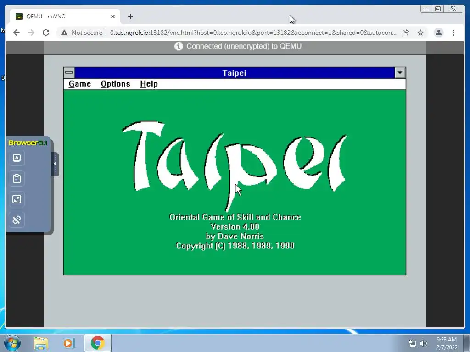Click the Browser9.1 logo label
The image size is (470, 352).
[x=28, y=143]
